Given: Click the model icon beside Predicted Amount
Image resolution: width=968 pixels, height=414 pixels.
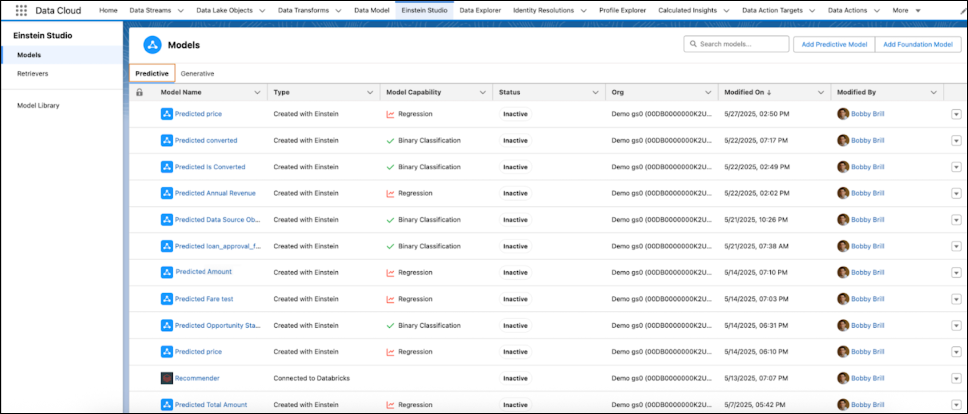Looking at the screenshot, I should [x=167, y=272].
